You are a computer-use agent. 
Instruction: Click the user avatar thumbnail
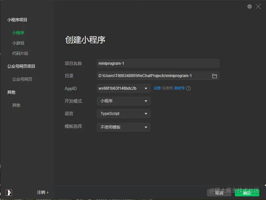point(9,192)
